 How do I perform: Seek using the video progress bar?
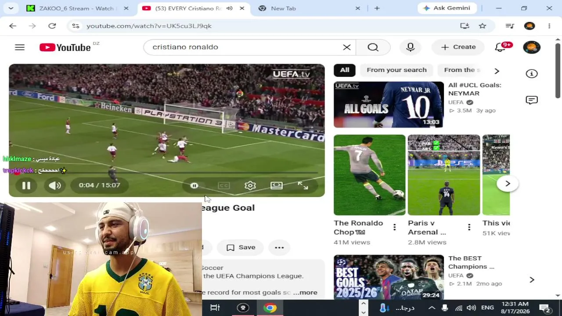tap(167, 173)
